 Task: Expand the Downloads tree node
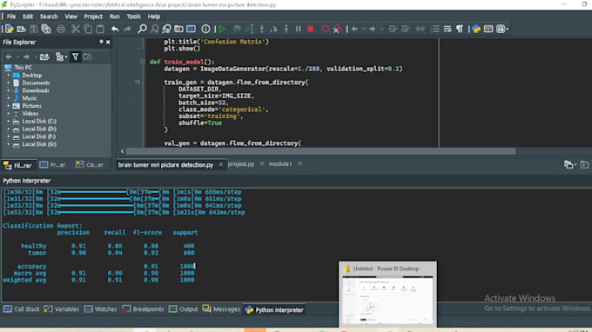click(8, 90)
